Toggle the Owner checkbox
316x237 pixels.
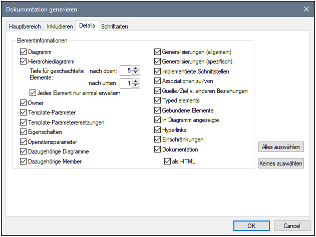point(23,102)
